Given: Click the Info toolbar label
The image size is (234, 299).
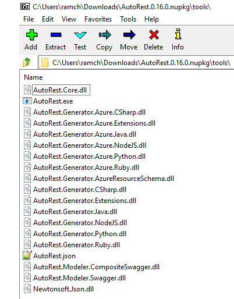Looking at the screenshot, I should tap(178, 47).
